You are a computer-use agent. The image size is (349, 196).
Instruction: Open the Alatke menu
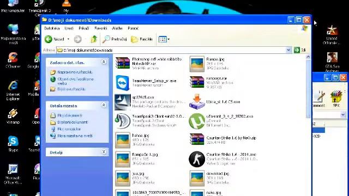(117, 28)
